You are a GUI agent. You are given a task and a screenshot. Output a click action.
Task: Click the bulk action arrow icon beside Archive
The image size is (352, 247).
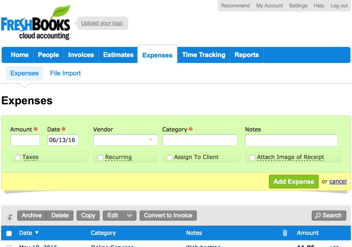click(x=10, y=217)
